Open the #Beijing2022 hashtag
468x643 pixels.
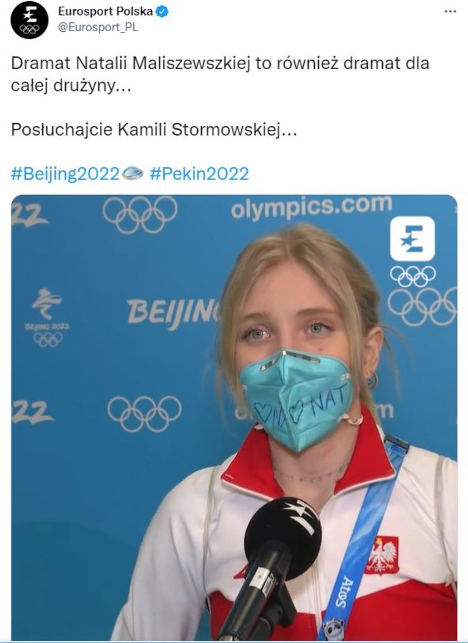click(65, 174)
